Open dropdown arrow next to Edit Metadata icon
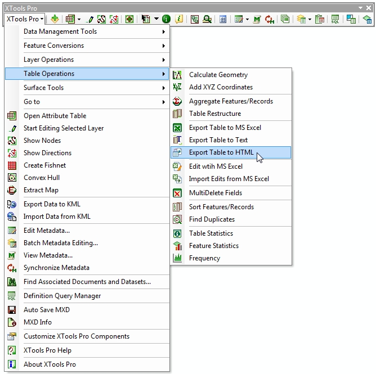The image size is (376, 374). [x=247, y=20]
